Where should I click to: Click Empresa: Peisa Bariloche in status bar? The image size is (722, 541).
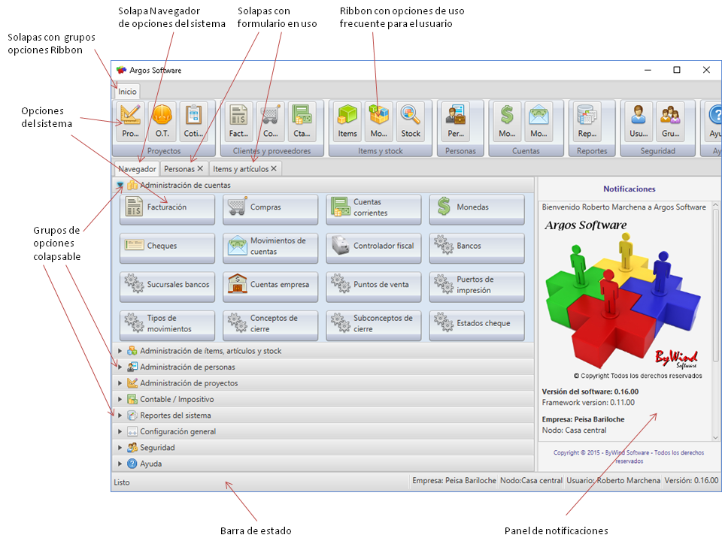click(x=454, y=481)
